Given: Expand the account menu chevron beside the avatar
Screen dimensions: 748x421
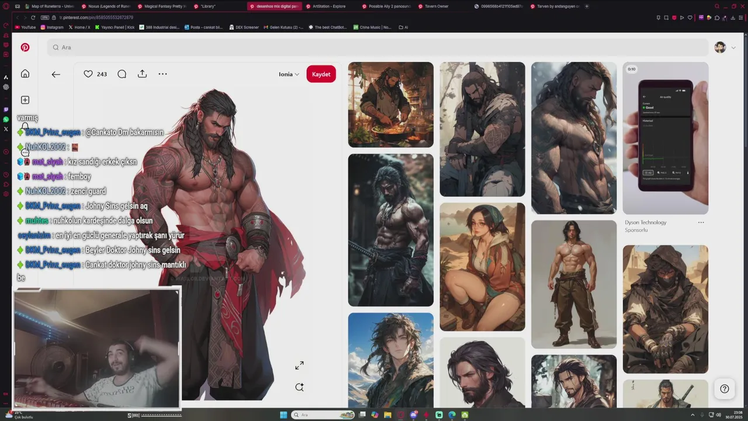Looking at the screenshot, I should coord(733,47).
